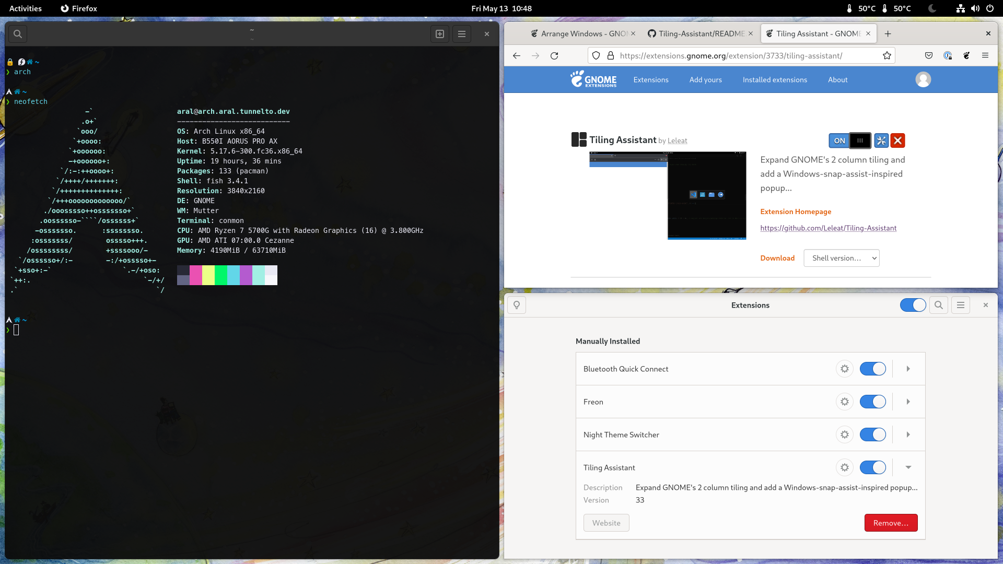Bookmark page with star icon

[887, 56]
